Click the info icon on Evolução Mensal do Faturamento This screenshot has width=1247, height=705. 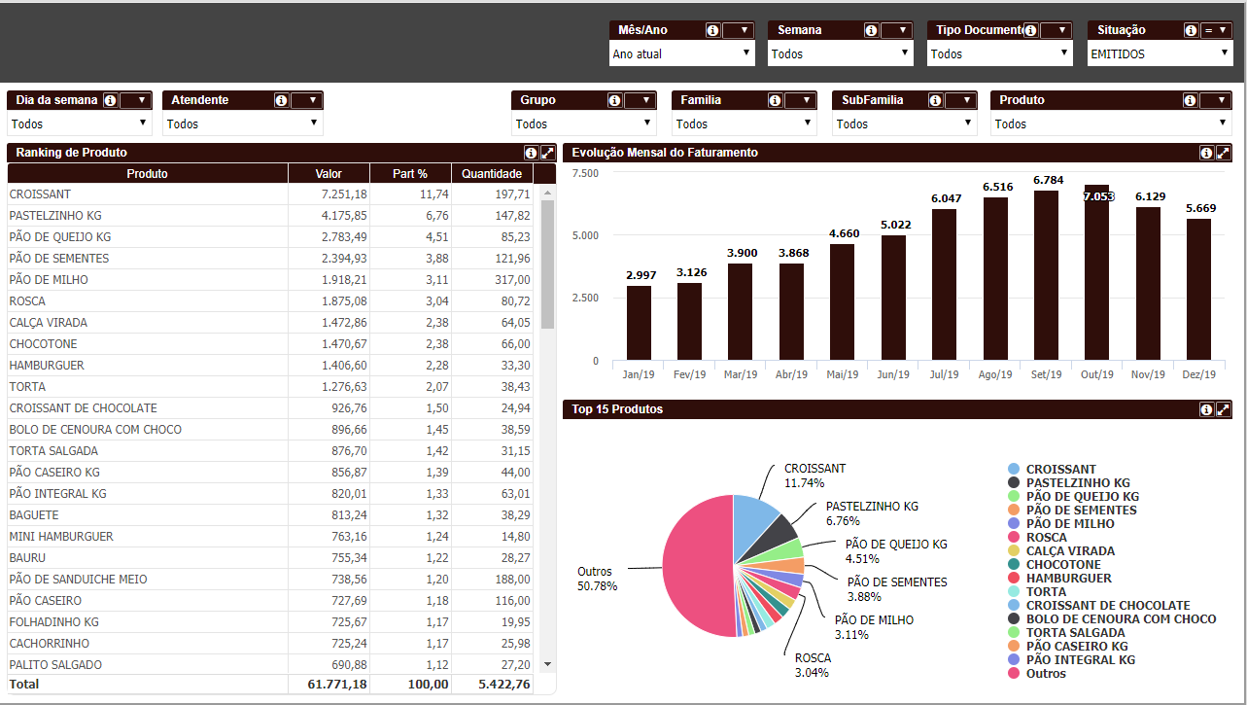(x=1208, y=153)
